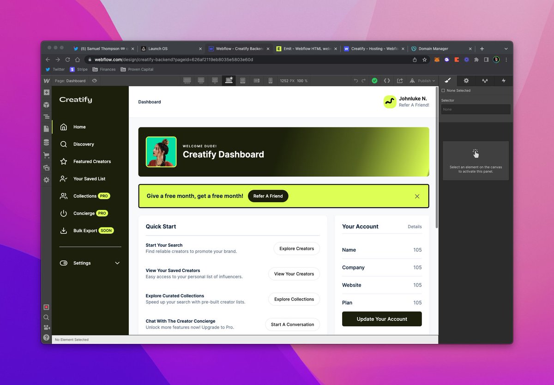Open Concierge PRO sidebar item
Image resolution: width=554 pixels, height=385 pixels.
pos(84,213)
